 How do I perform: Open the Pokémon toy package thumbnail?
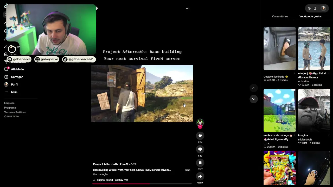[280, 168]
